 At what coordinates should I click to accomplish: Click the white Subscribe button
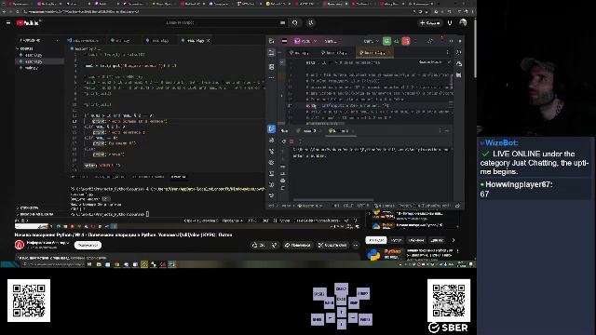[88, 245]
